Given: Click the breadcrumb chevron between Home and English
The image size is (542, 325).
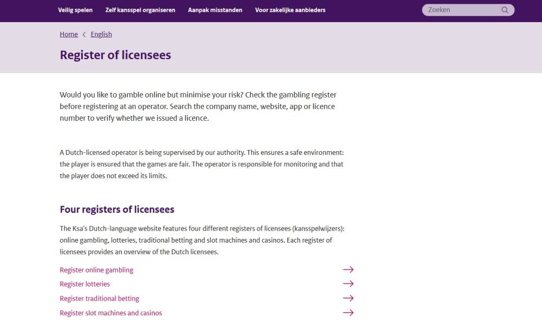Looking at the screenshot, I should click(84, 34).
